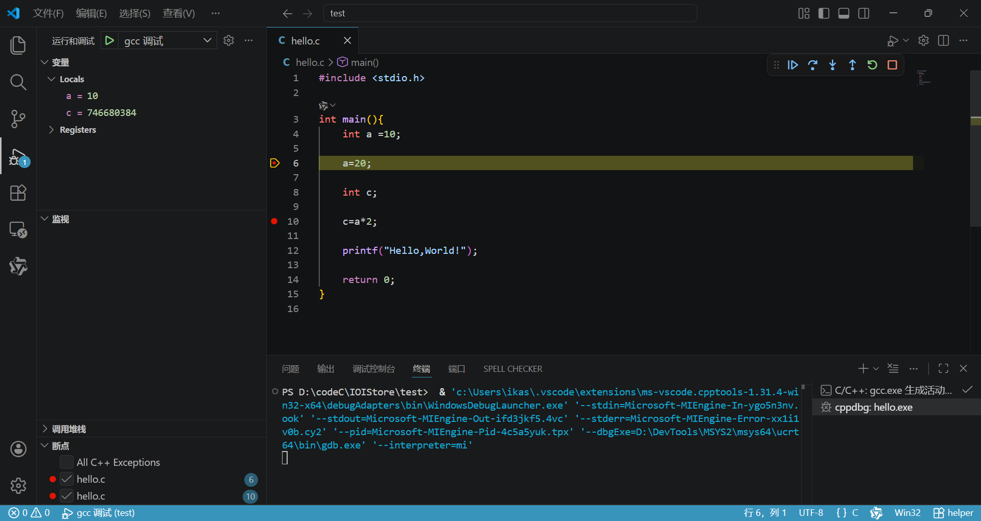The height and width of the screenshot is (521, 981).
Task: Open launch.json via the debug gear icon
Action: pos(228,40)
